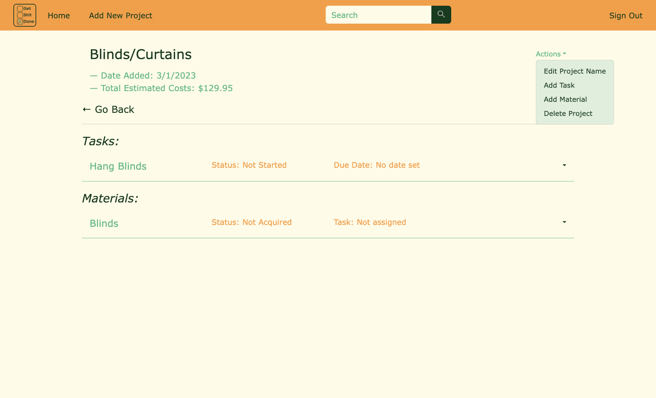Open Add New Project page
The width and height of the screenshot is (656, 398).
coord(121,16)
